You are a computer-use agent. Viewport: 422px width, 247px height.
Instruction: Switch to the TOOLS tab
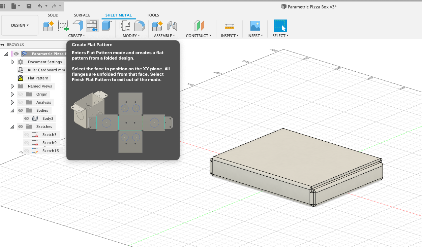pos(153,15)
